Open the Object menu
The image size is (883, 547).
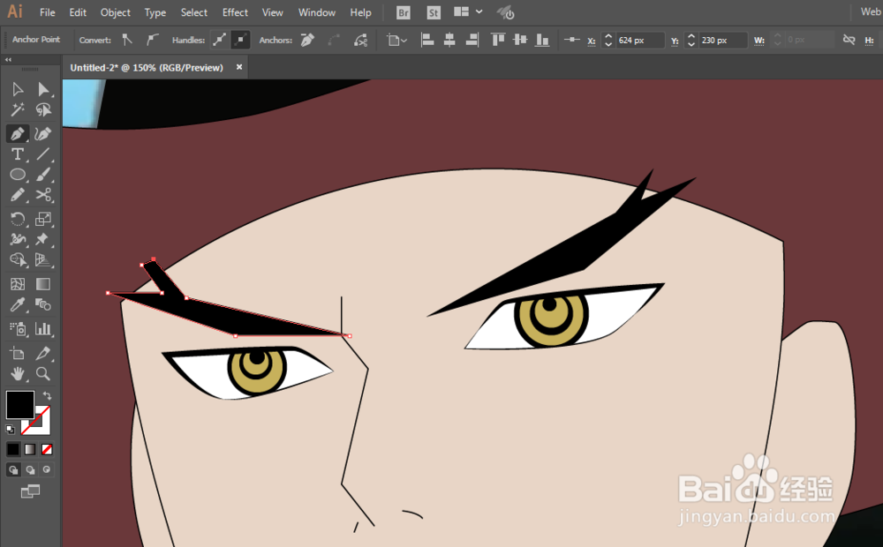tap(116, 12)
